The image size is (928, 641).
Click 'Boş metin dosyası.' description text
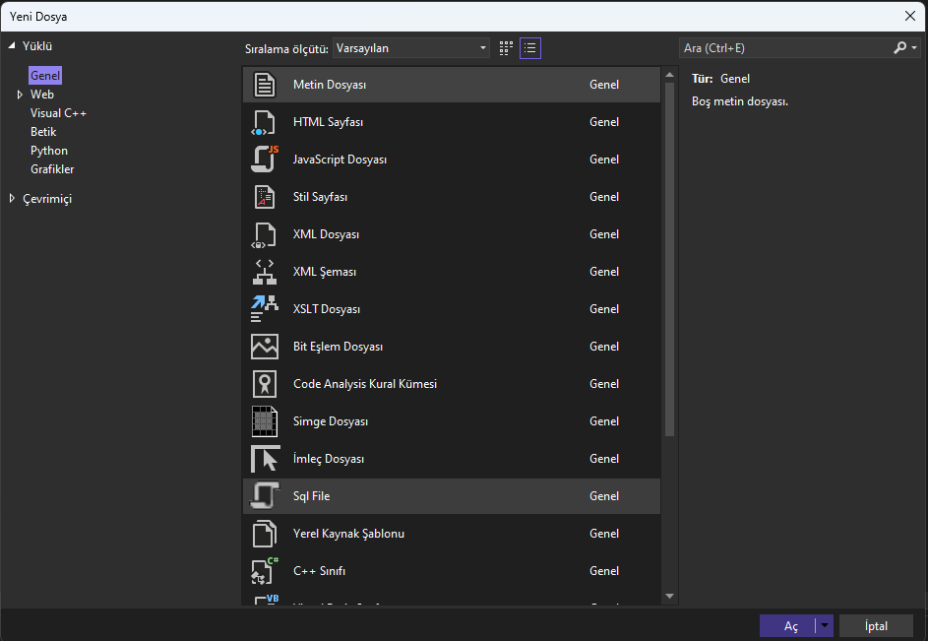740,101
